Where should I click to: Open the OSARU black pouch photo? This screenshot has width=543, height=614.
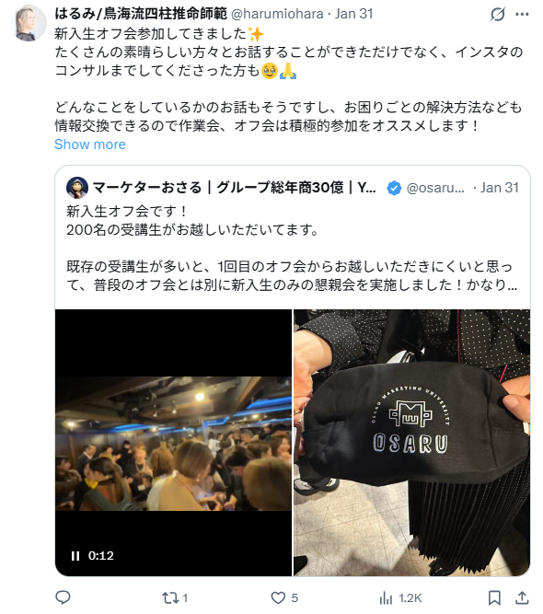pyautogui.click(x=411, y=443)
